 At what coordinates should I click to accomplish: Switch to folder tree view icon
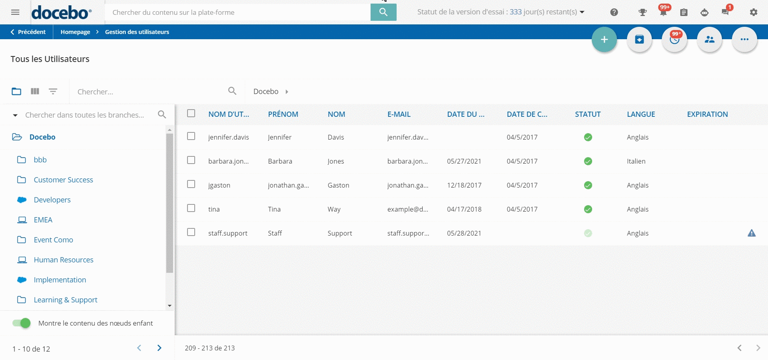coord(16,91)
